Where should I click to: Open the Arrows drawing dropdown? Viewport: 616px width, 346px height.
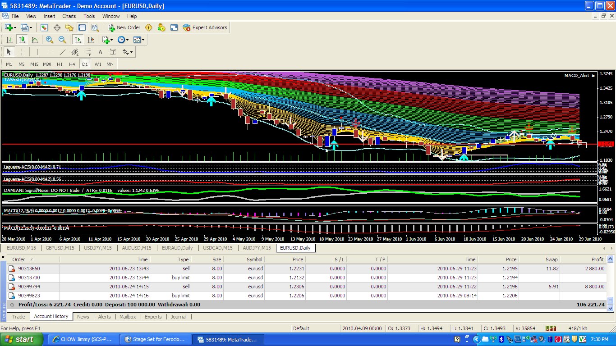128,52
